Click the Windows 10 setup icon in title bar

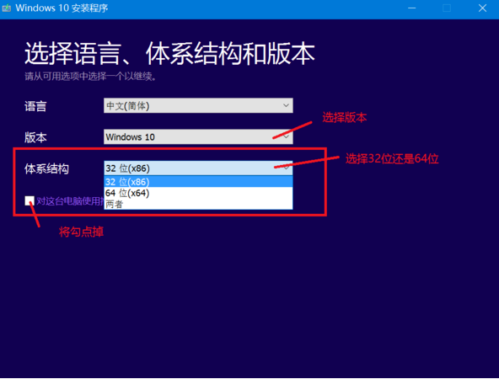pyautogui.click(x=7, y=8)
